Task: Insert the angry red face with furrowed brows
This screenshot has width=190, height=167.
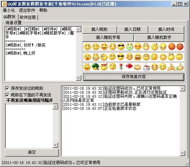Action: click(180, 47)
